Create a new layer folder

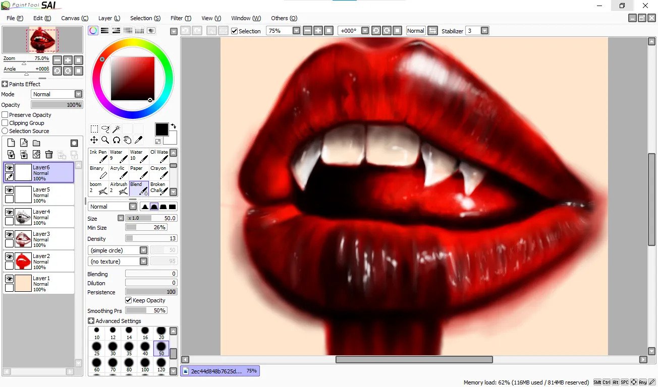click(x=36, y=143)
